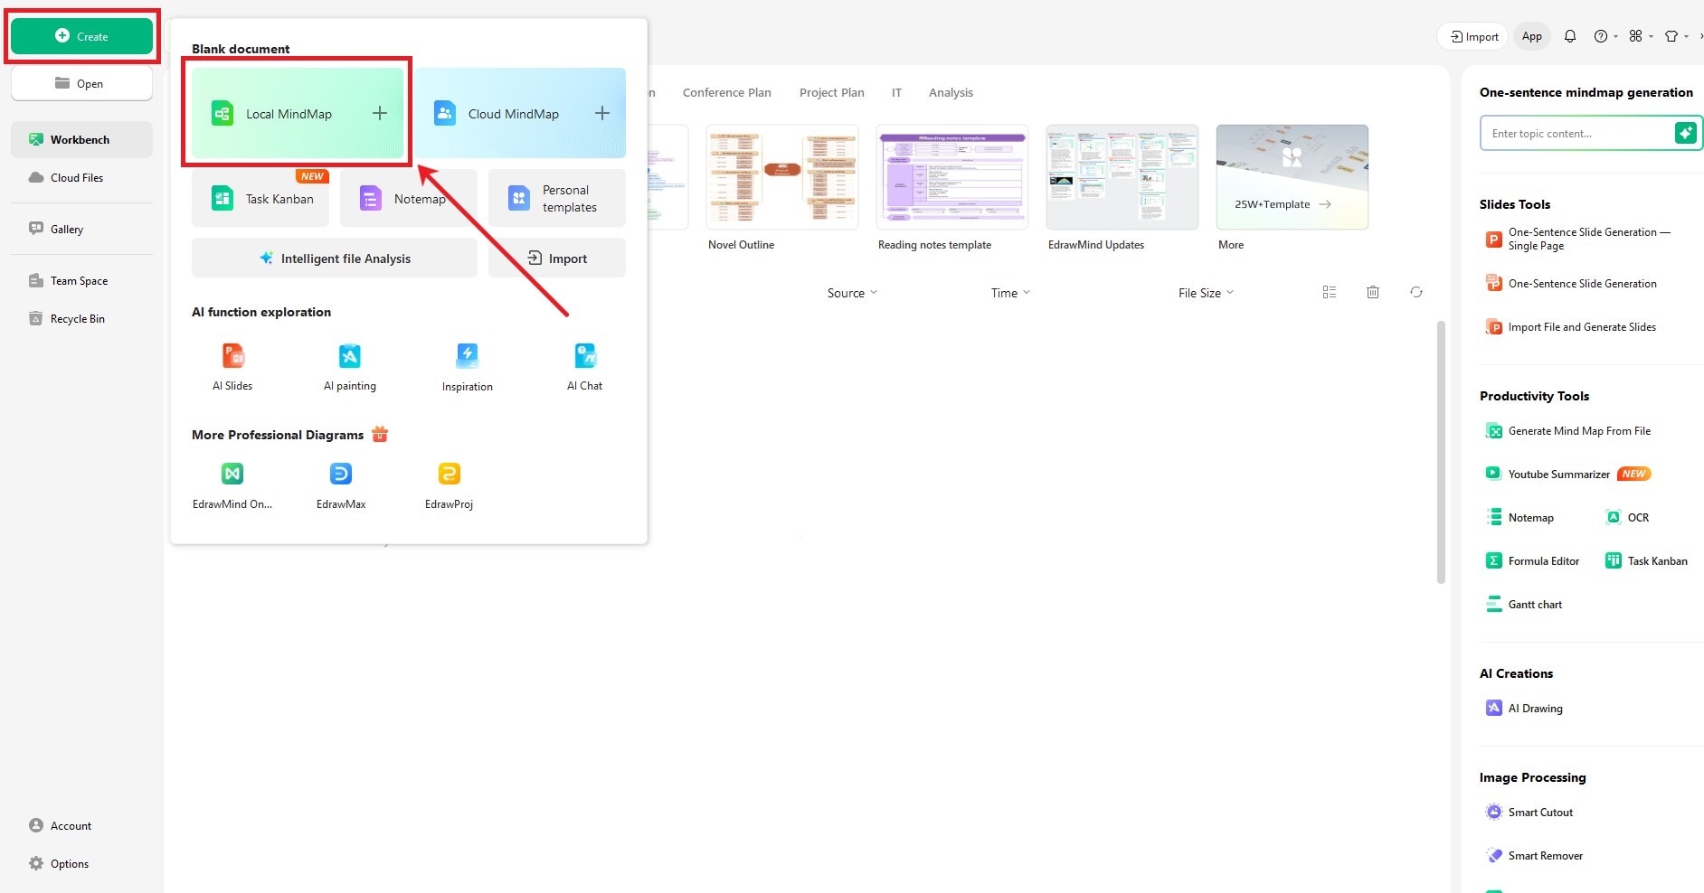
Task: Open the Account page
Action: tap(61, 825)
